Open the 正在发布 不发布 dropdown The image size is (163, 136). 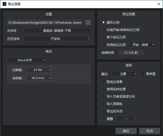tap(57, 39)
